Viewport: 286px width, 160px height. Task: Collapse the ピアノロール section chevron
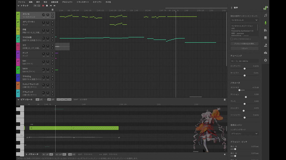tap(18, 100)
